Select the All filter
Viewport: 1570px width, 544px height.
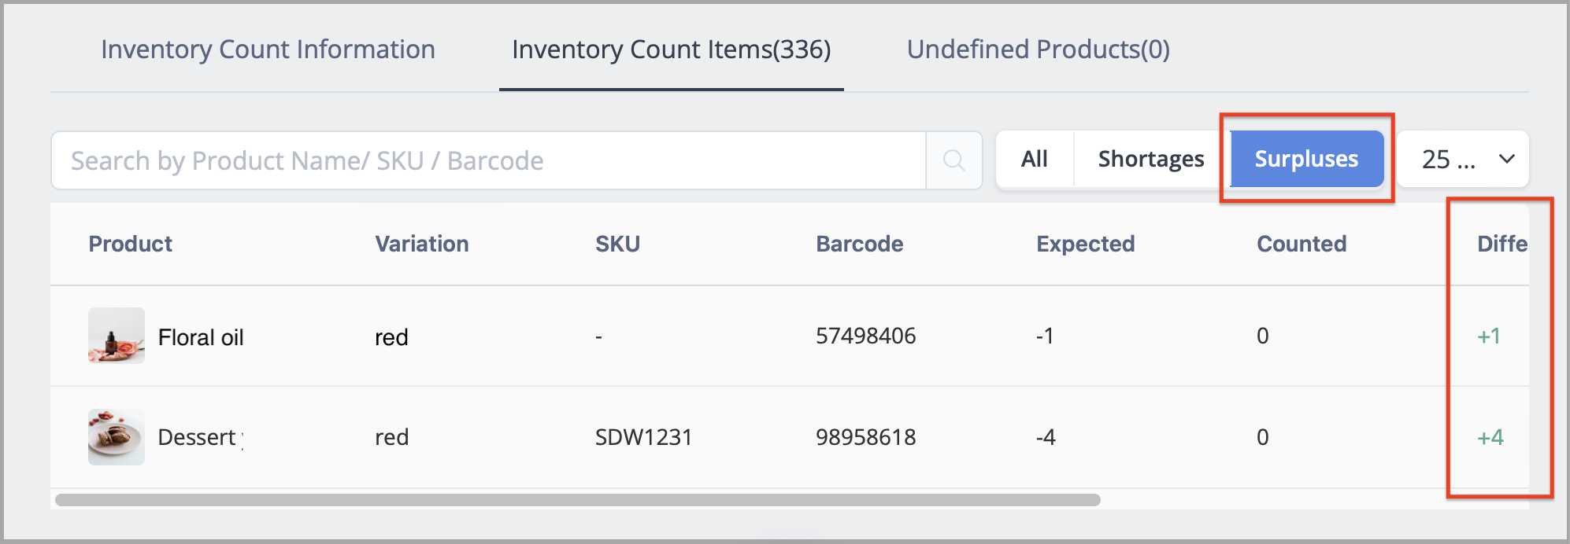click(1034, 159)
